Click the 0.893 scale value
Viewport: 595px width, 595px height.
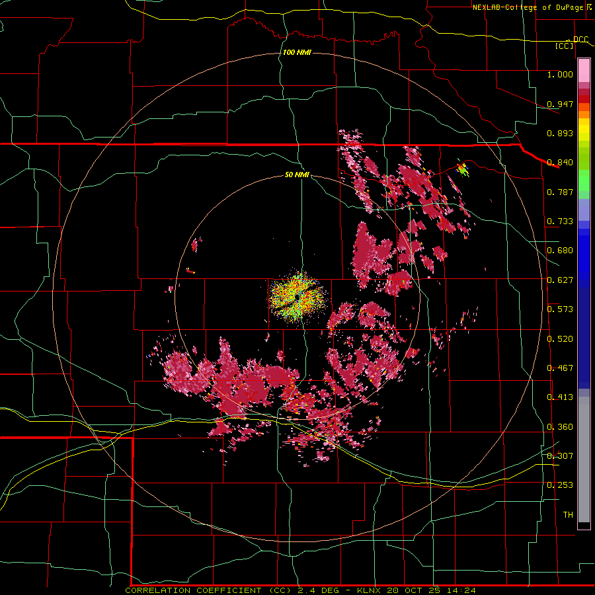click(x=560, y=133)
